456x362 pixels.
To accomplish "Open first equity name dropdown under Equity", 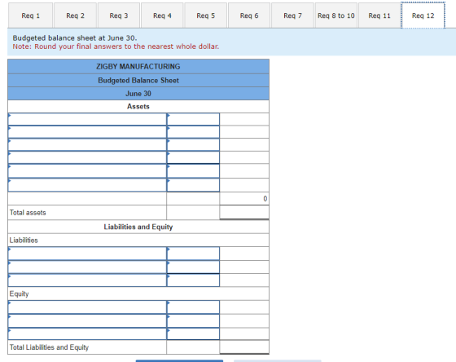I will coord(87,307).
